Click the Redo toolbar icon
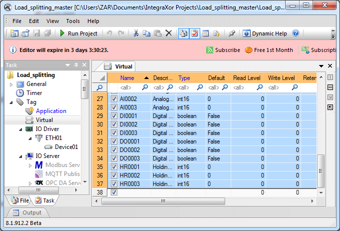 tap(120, 33)
